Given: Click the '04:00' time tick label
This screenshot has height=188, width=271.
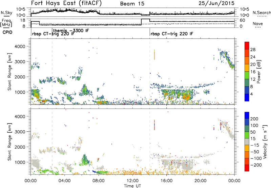Looking at the screenshot, I should coord(64,181).
